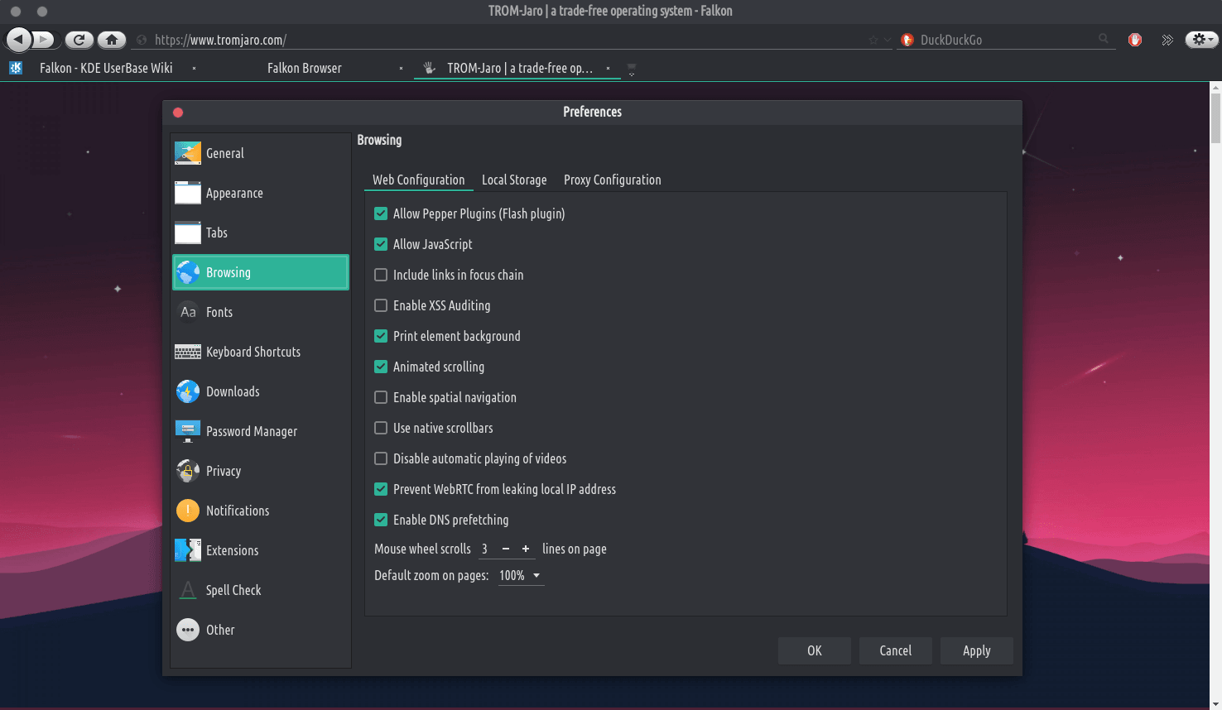Open the Privacy preferences section
The width and height of the screenshot is (1222, 710).
tap(224, 471)
